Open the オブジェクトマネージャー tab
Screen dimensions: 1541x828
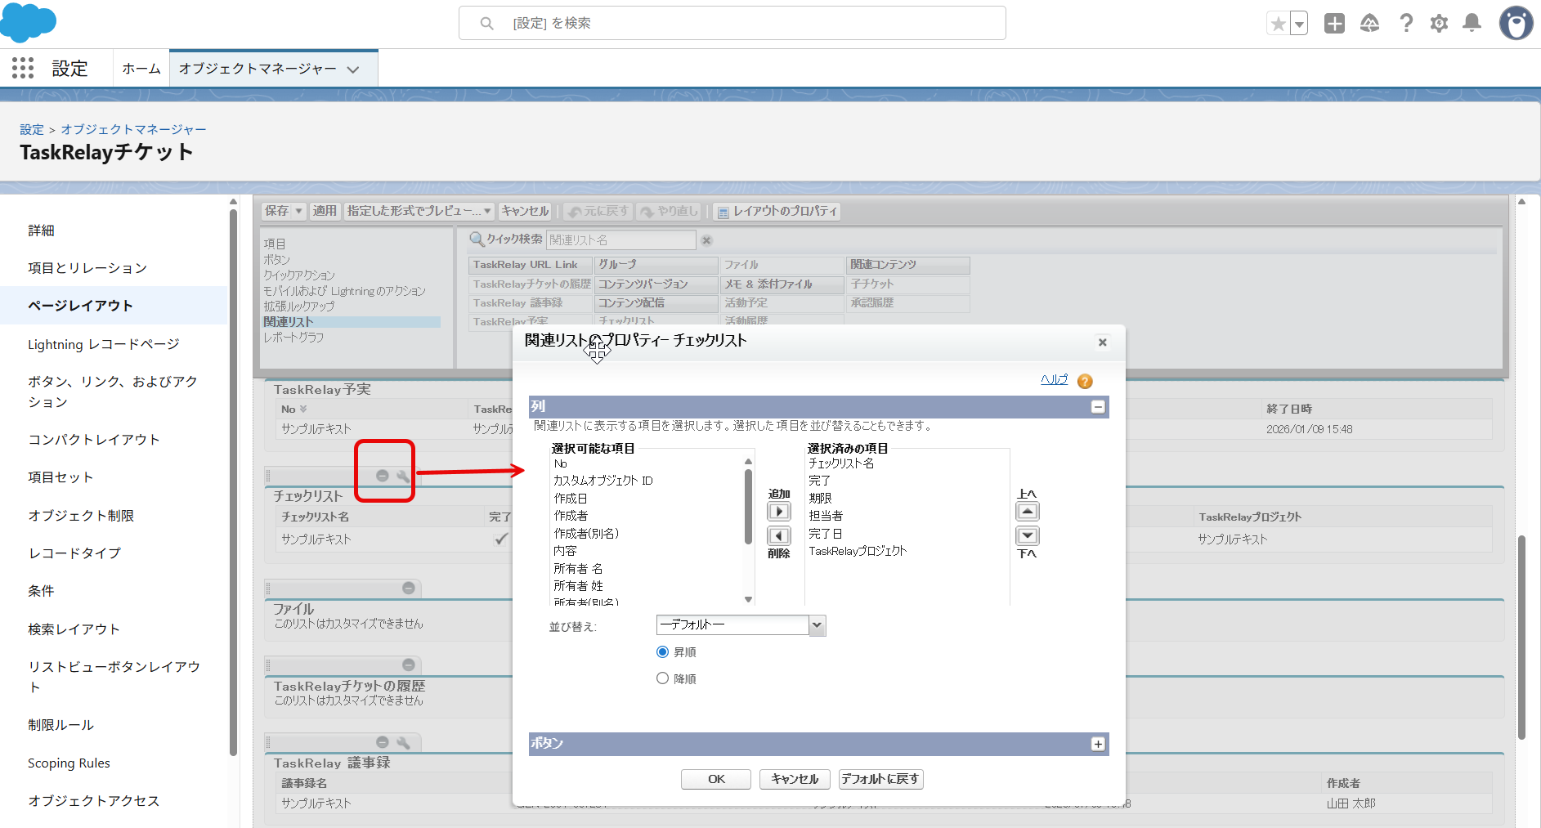[x=258, y=69]
